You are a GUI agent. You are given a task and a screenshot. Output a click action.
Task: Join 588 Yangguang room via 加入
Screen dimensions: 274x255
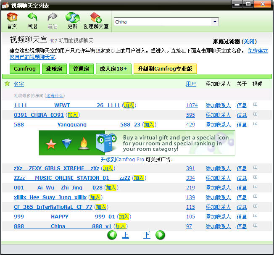[x=149, y=125]
